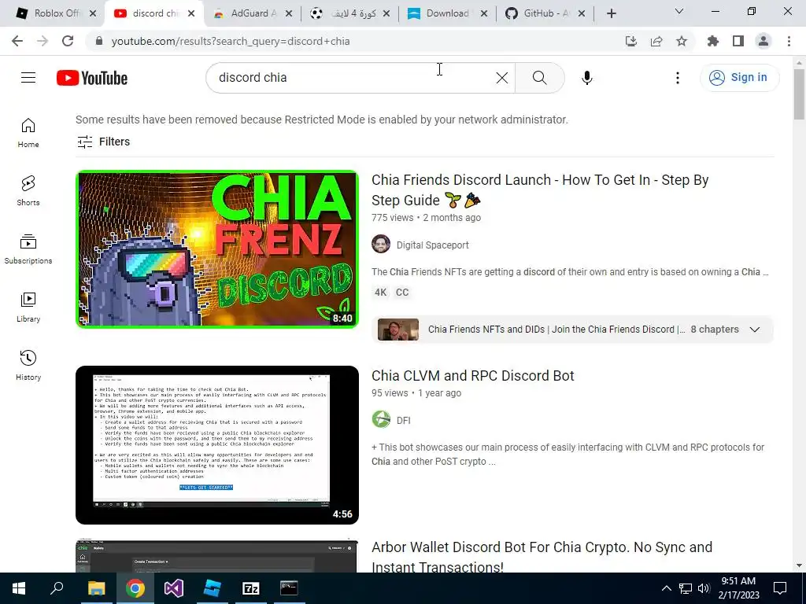The width and height of the screenshot is (806, 604).
Task: Reload the page
Action: click(68, 41)
